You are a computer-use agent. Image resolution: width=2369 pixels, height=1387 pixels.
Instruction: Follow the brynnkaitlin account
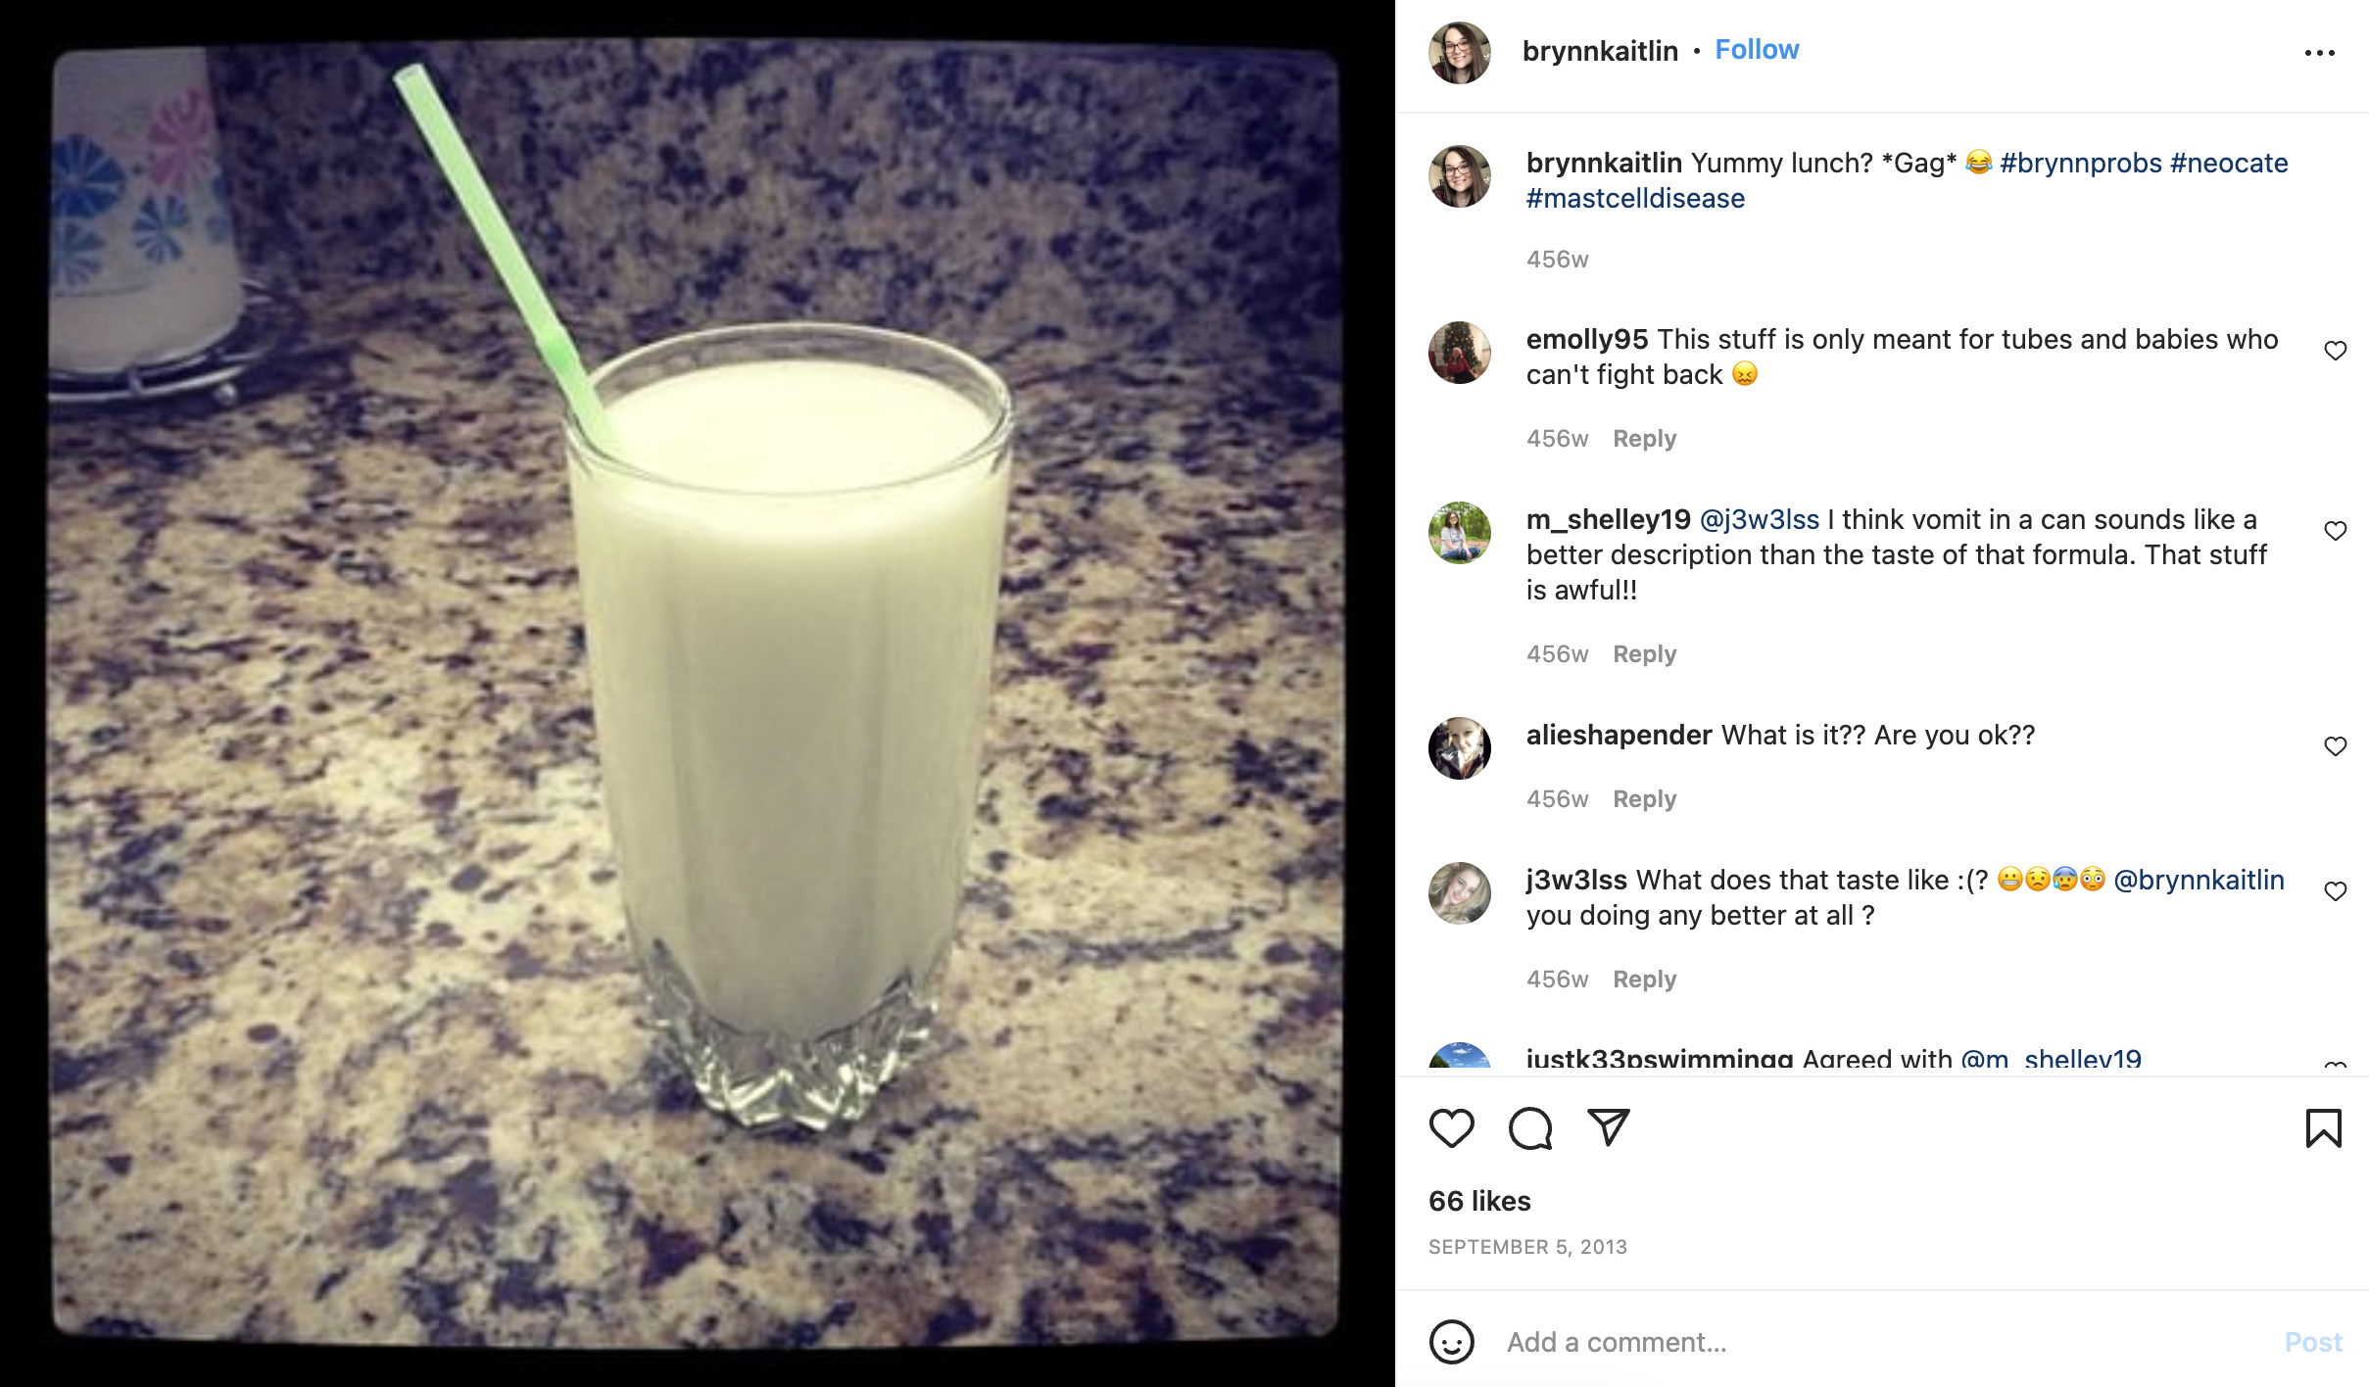tap(1757, 50)
